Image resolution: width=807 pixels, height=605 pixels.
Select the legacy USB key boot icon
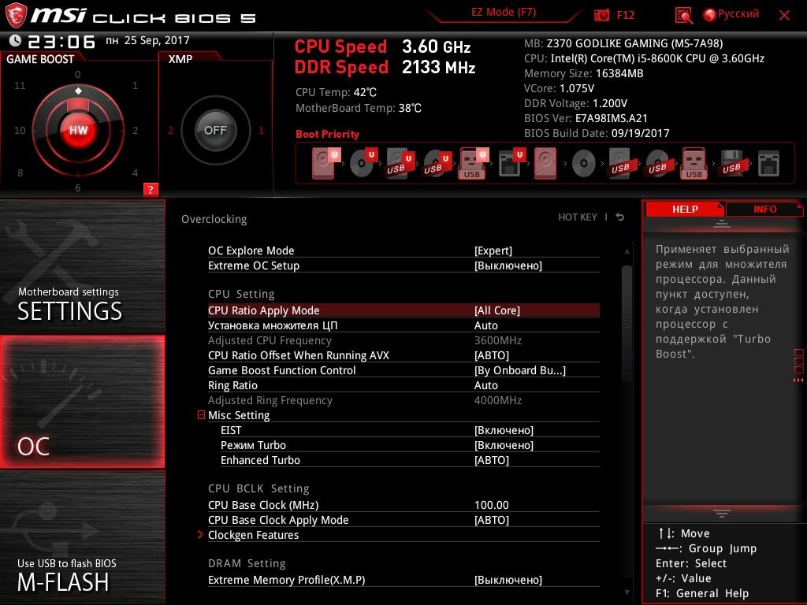point(694,163)
